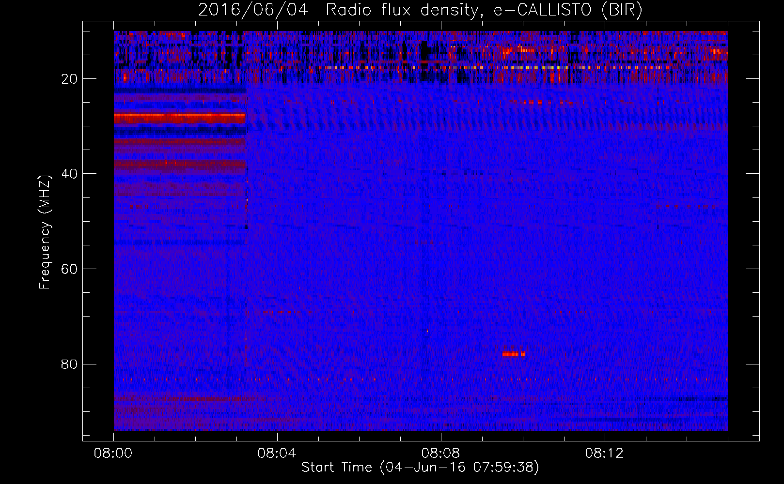Click the time tick label "08:04"
The width and height of the screenshot is (784, 484).
pyautogui.click(x=277, y=454)
